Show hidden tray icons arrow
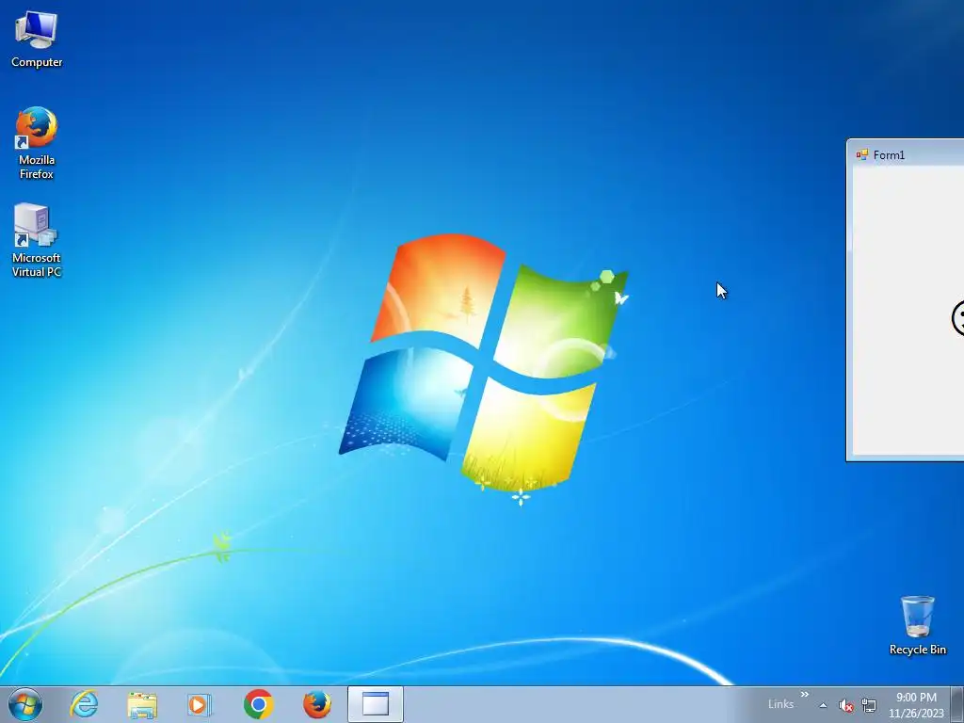964x723 pixels. (823, 705)
